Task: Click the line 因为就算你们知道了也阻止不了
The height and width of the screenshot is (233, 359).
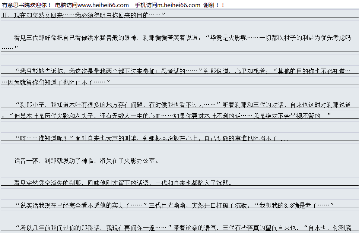Action: click(56, 82)
